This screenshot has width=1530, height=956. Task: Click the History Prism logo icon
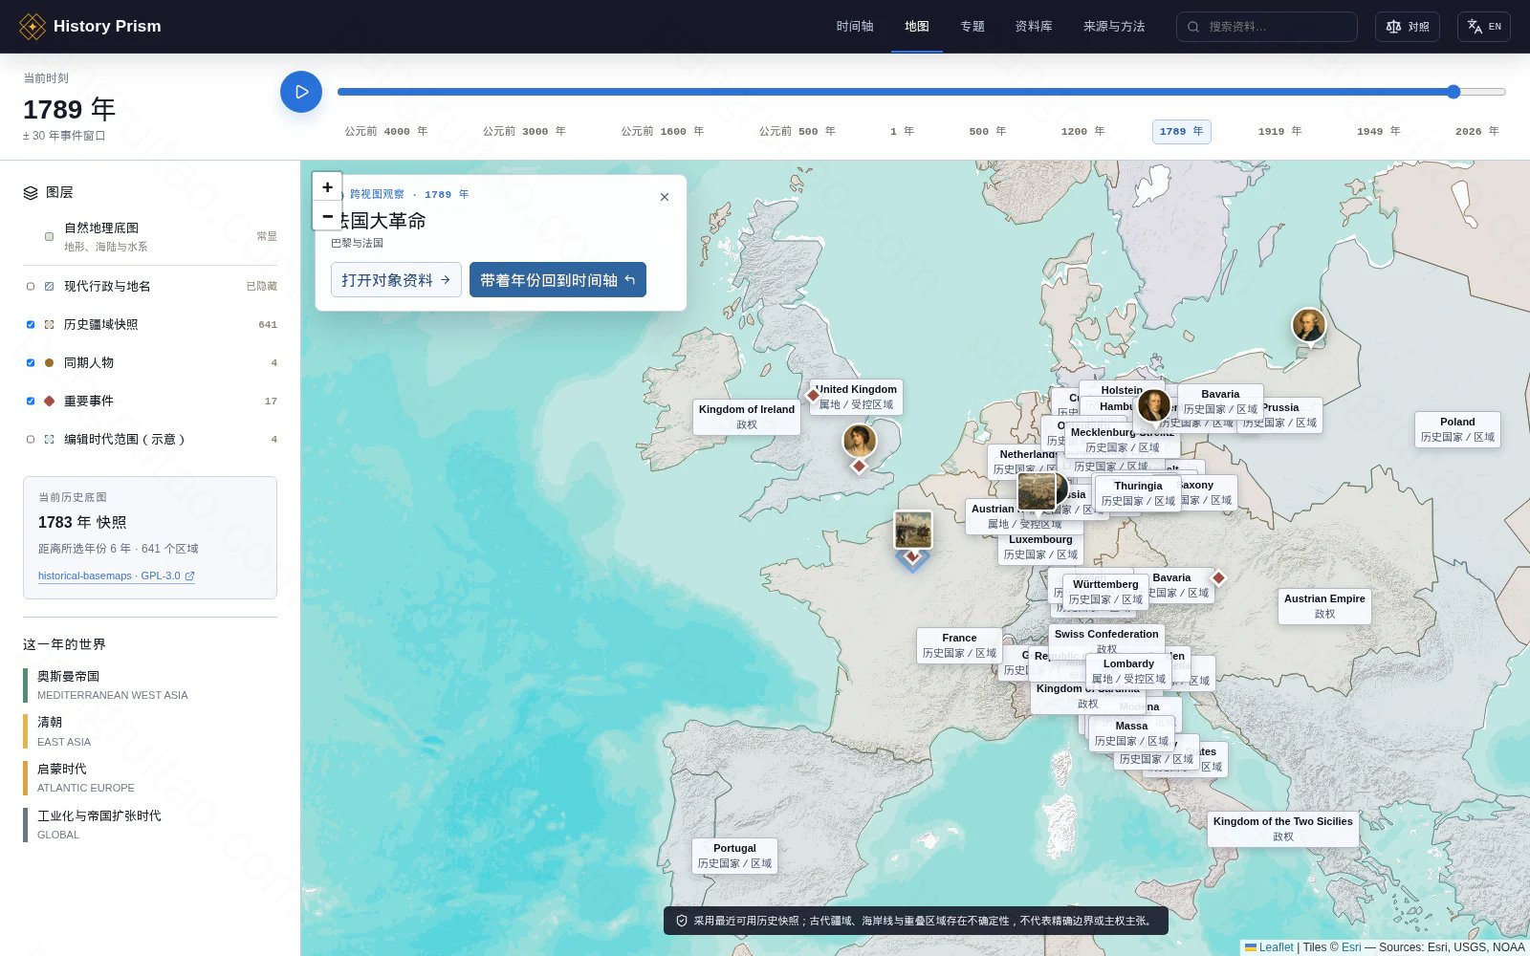pos(33,27)
